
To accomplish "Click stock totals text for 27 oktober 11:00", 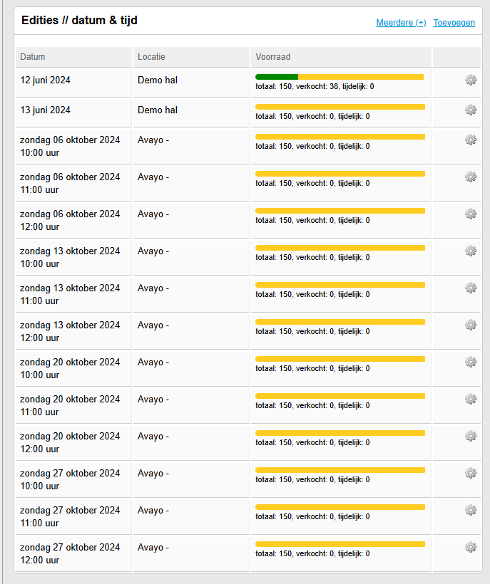I will coord(312,516).
